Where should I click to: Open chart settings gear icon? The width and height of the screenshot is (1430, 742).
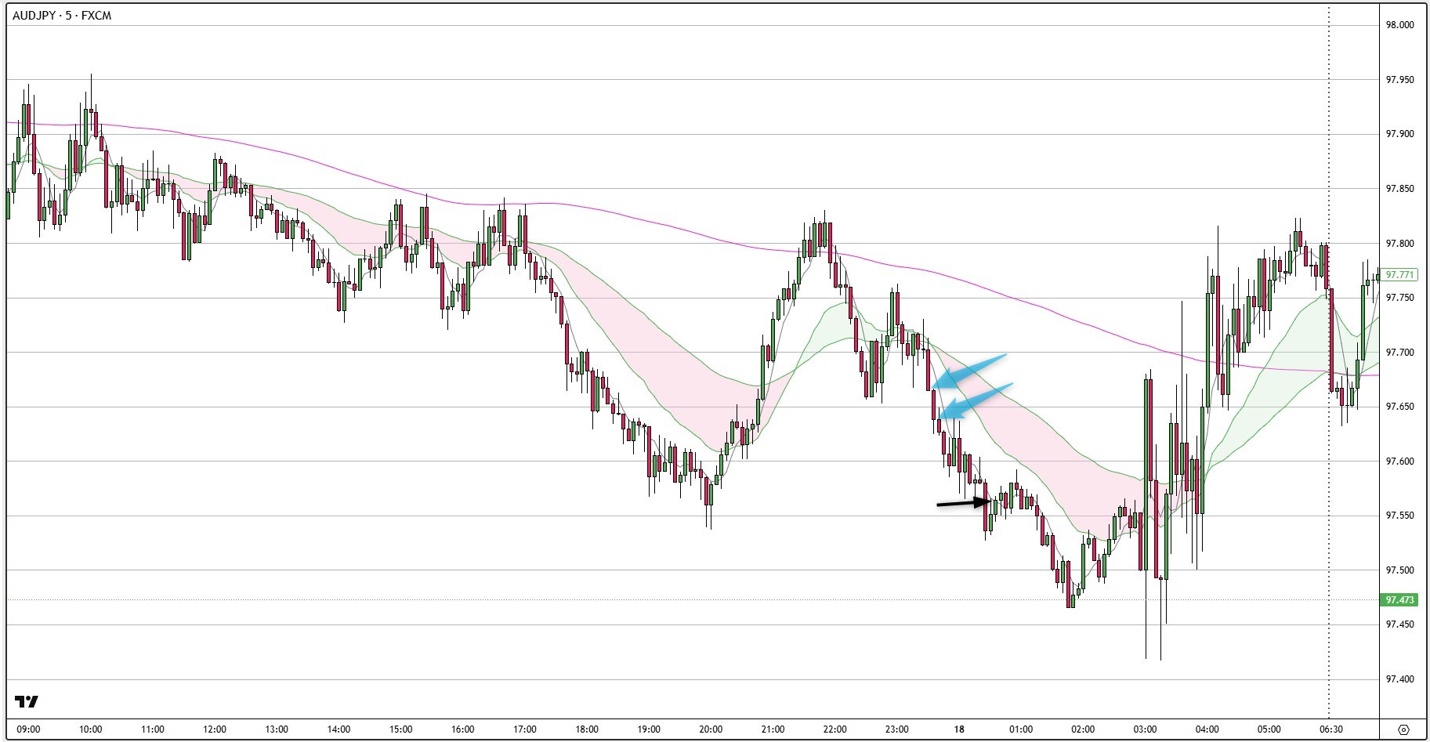1403,729
